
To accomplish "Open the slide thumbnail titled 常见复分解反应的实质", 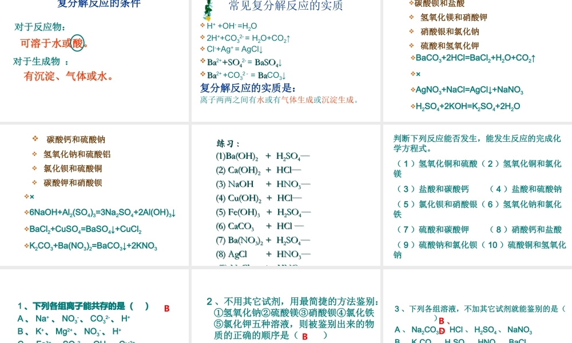I will coord(285,60).
